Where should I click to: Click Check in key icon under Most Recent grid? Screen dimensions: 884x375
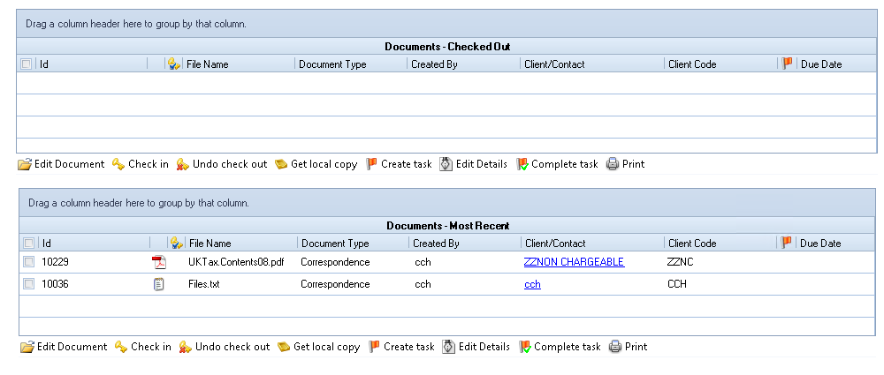pos(121,347)
